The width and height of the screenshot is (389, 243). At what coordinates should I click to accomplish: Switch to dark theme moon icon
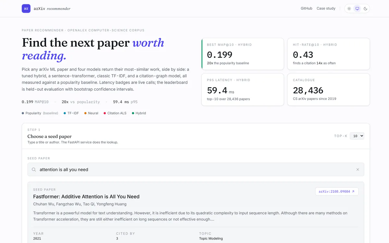[x=365, y=8]
